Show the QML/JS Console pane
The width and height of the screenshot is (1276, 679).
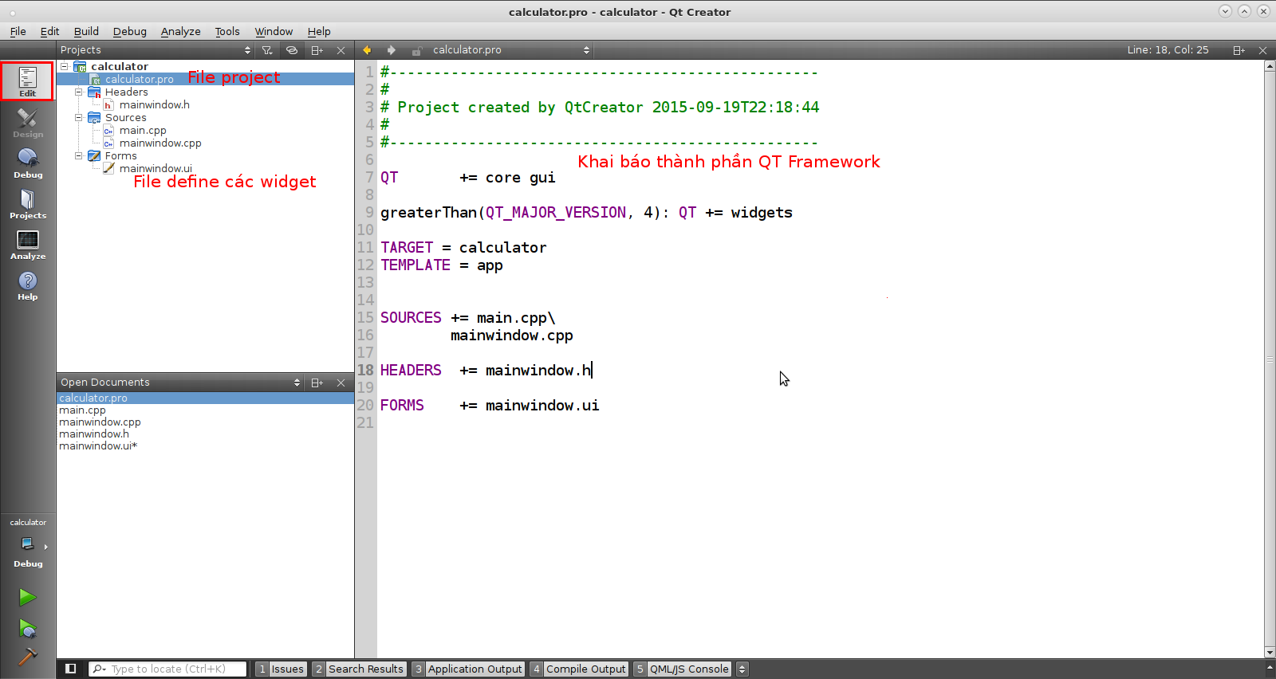pyautogui.click(x=683, y=669)
